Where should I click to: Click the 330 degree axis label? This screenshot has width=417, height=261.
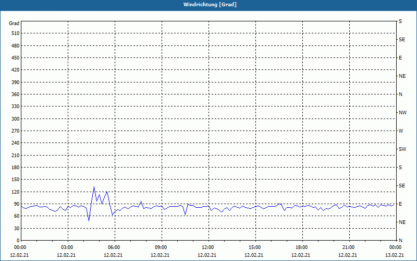tap(16, 106)
